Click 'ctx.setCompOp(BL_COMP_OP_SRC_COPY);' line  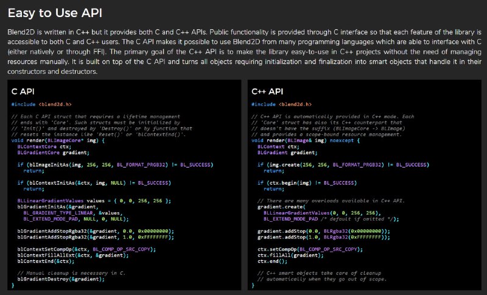310,249
